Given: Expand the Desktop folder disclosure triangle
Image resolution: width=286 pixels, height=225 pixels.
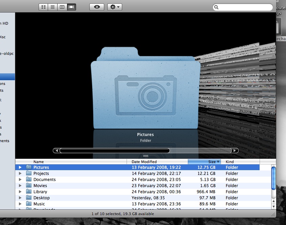Looking at the screenshot, I should [20, 198].
